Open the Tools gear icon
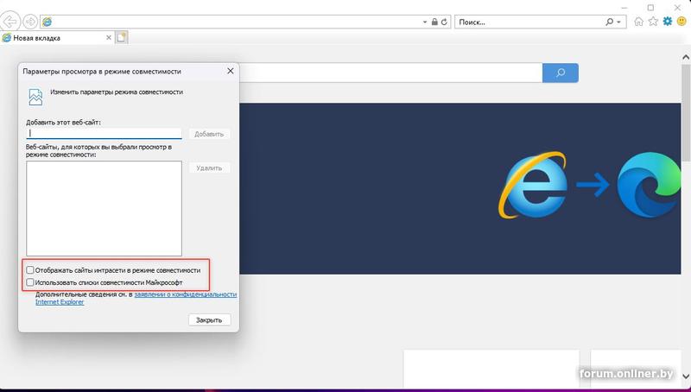 point(667,21)
